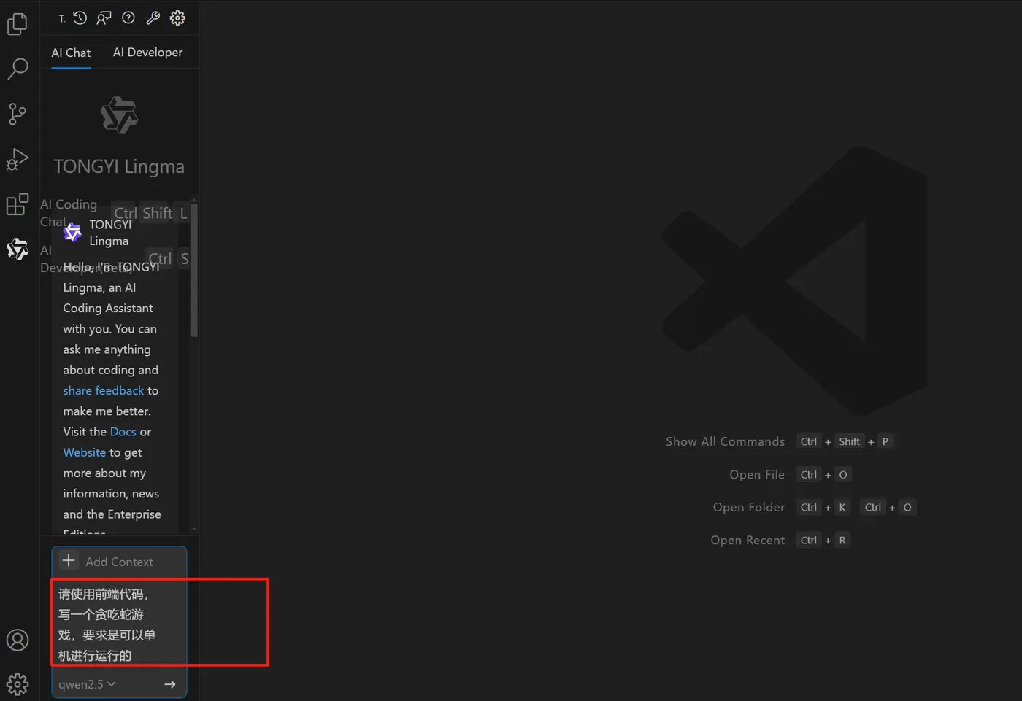Send the message with the arrow icon
Viewport: 1022px width, 701px height.
(x=170, y=684)
